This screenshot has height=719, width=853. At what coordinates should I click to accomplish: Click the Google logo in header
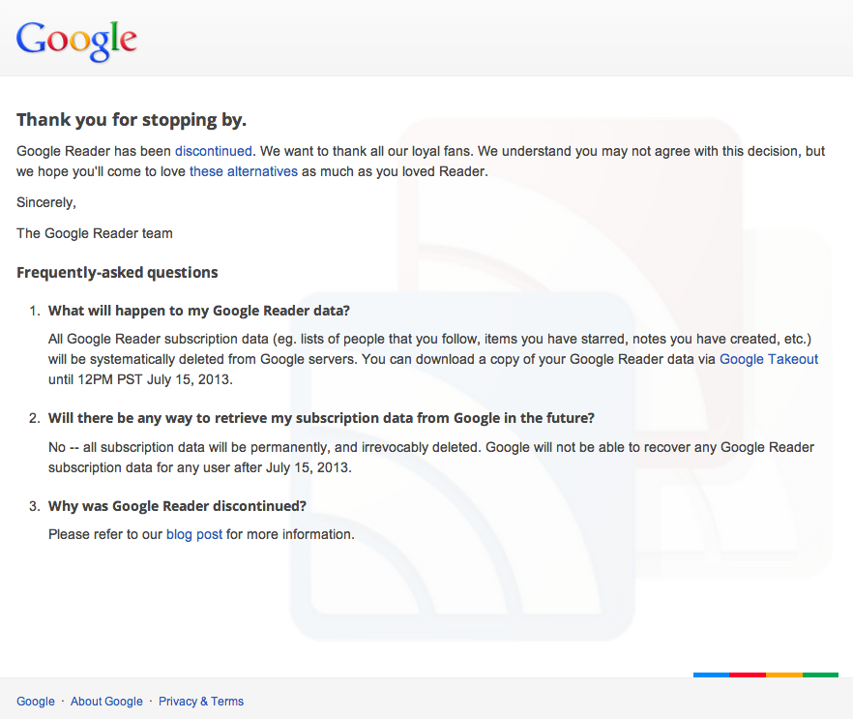click(x=76, y=39)
